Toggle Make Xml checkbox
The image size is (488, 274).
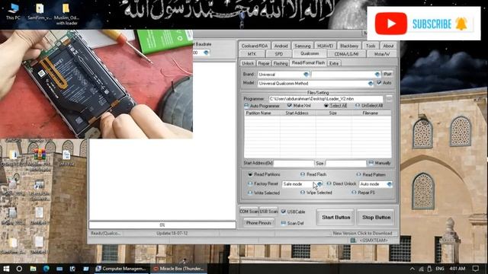tap(290, 106)
